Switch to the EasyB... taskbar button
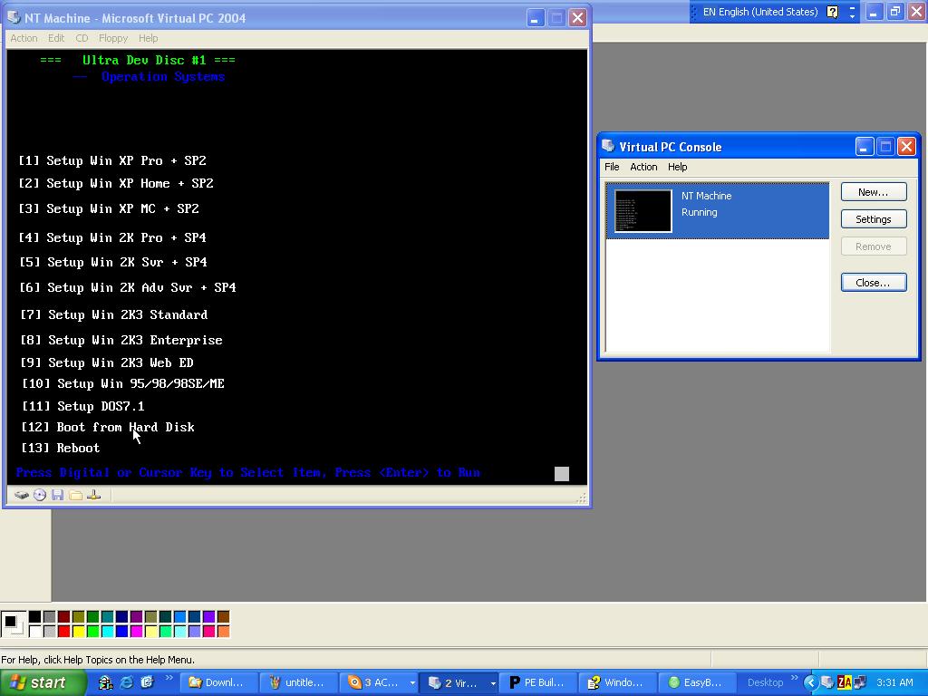The height and width of the screenshot is (696, 928). click(x=698, y=682)
